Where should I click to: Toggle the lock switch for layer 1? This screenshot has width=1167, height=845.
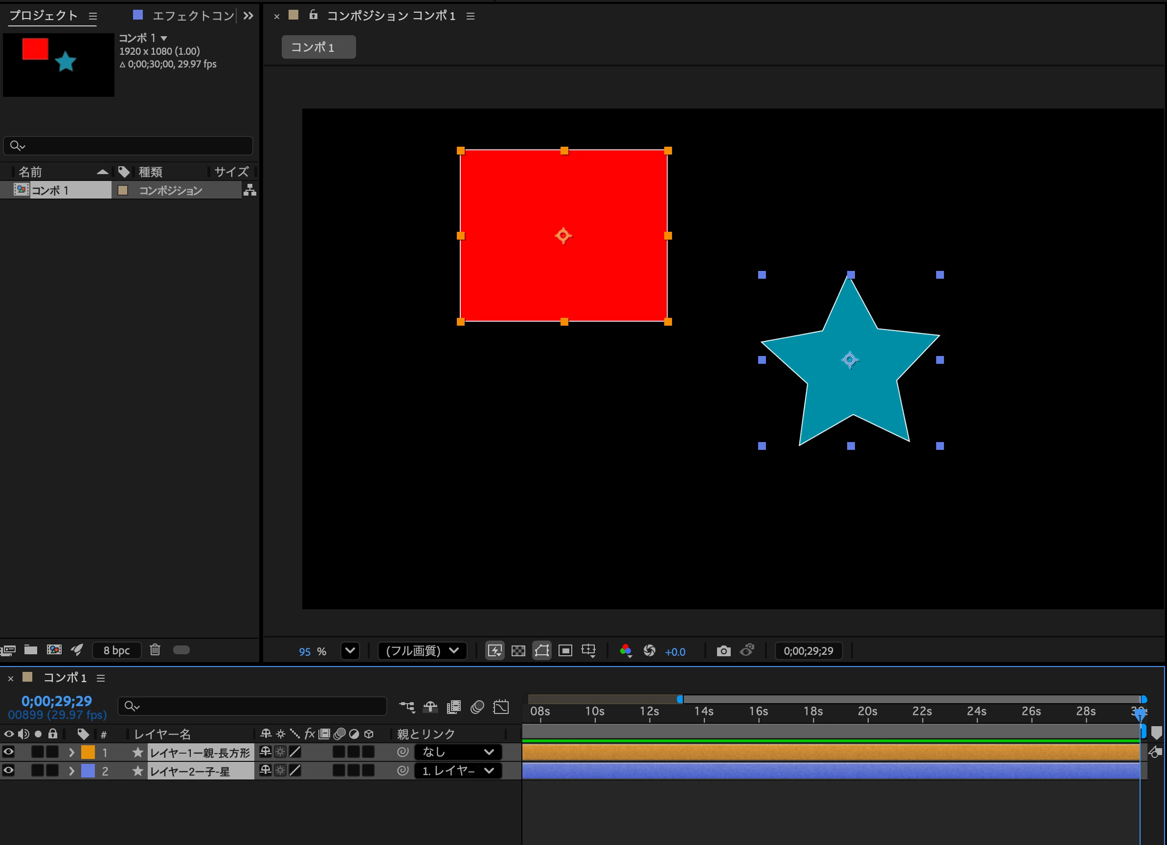pyautogui.click(x=52, y=752)
